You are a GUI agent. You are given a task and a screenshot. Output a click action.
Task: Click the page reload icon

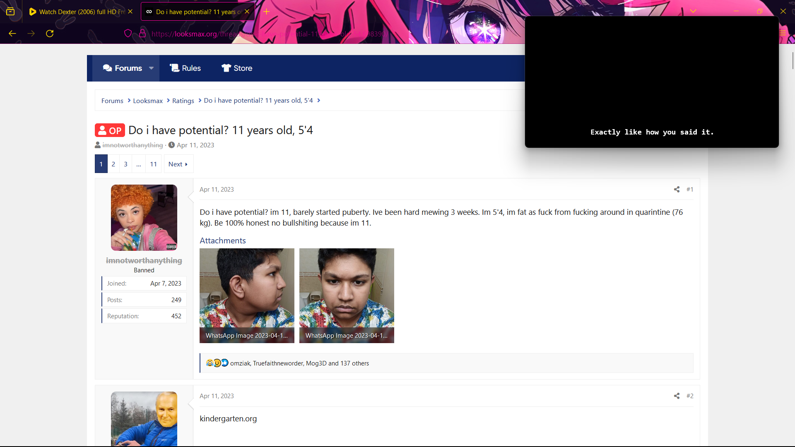tap(50, 34)
